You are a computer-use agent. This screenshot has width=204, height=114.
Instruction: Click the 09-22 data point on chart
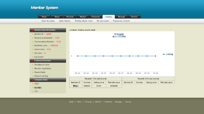point(78,56)
